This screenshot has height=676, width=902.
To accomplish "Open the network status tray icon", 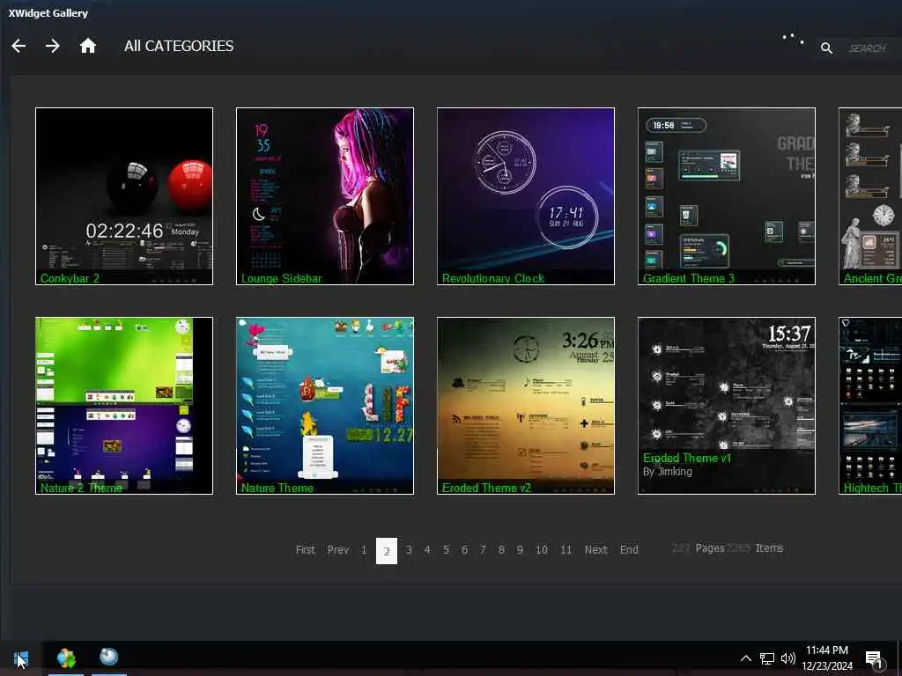I will 767,658.
